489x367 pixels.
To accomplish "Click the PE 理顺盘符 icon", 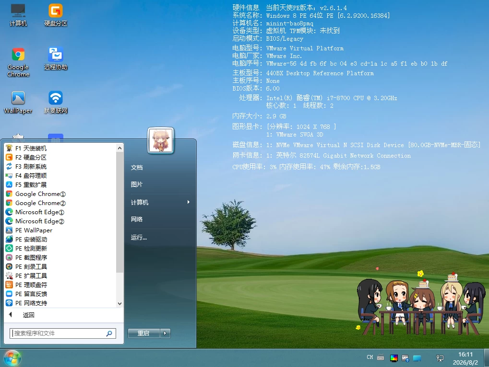I will pyautogui.click(x=9, y=285).
